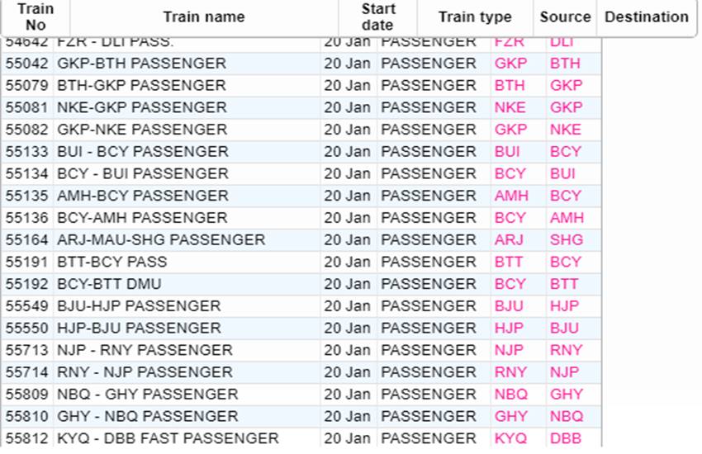
Task: Click pink NKE code in train 55081 row
Action: click(510, 108)
